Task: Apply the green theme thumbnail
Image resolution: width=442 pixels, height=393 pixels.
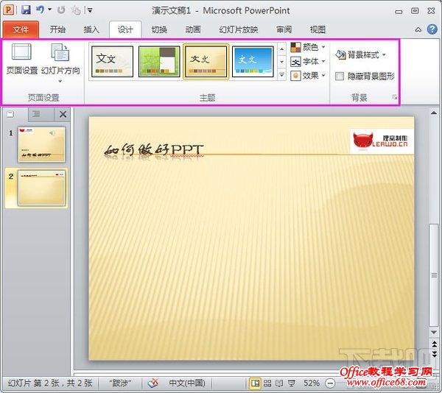Action: pos(159,61)
